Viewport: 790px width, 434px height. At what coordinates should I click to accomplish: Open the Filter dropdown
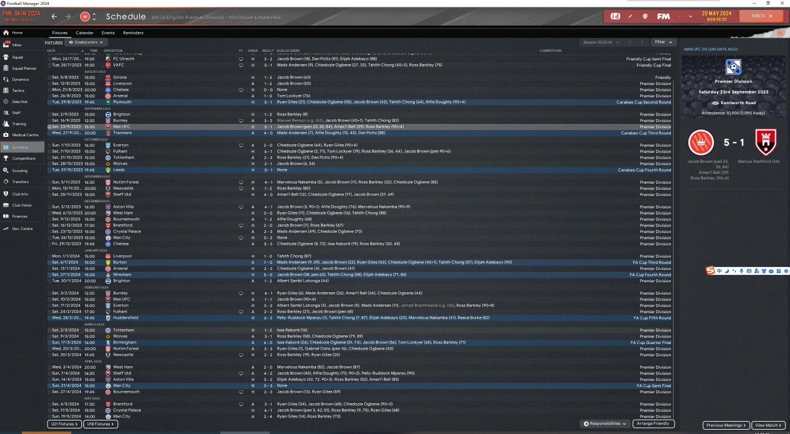[x=663, y=43]
